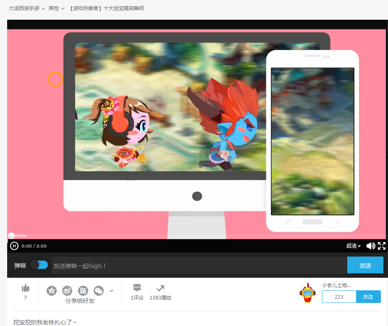Screen dimensions: 388x326
Task: Focus the 发送弹幕一起high input field
Action: (x=199, y=266)
